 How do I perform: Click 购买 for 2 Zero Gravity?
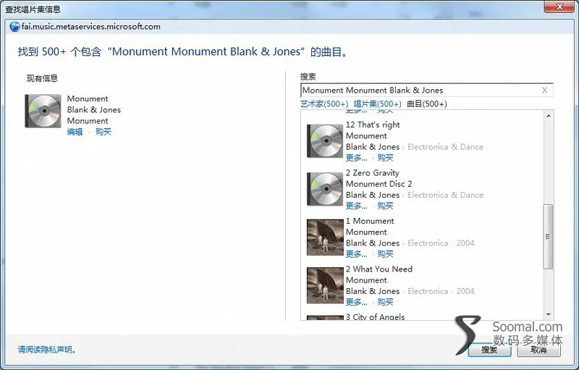coord(385,206)
